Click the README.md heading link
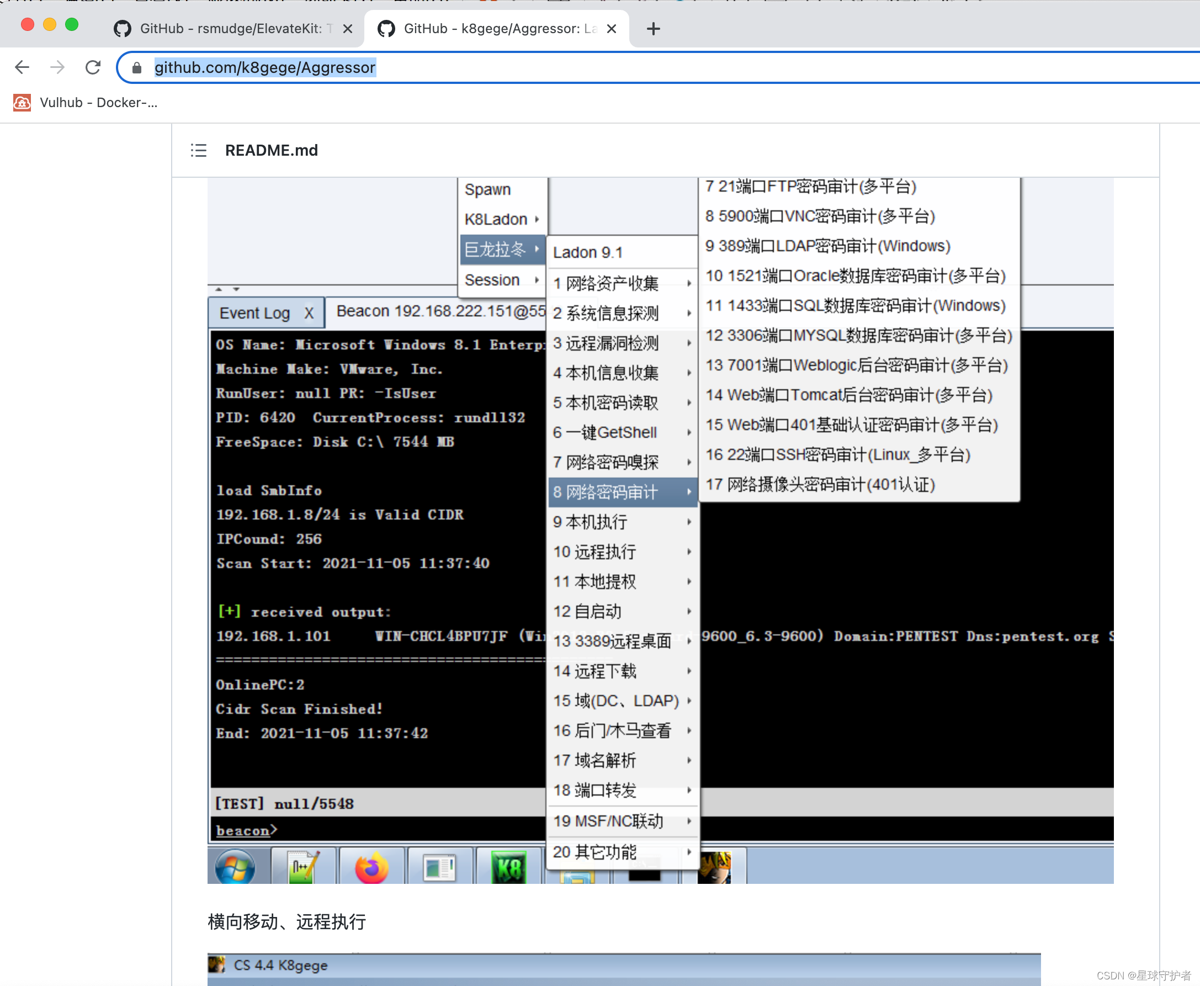The height and width of the screenshot is (986, 1200). [272, 151]
